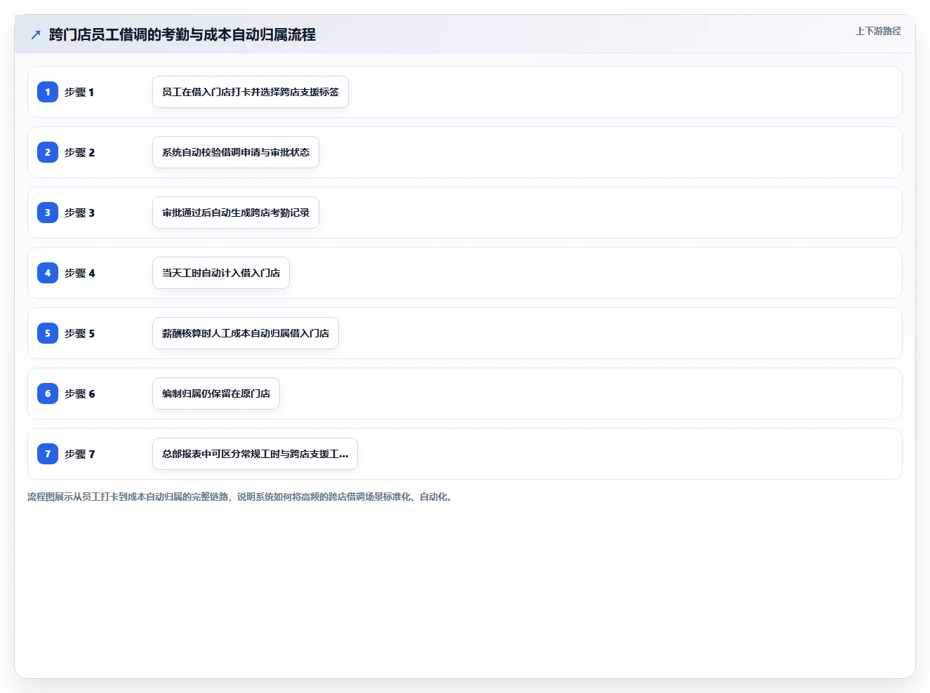The height and width of the screenshot is (693, 930).
Task: Open the 薪酬核算时人工成本自动归属借入门店 node
Action: pos(246,333)
